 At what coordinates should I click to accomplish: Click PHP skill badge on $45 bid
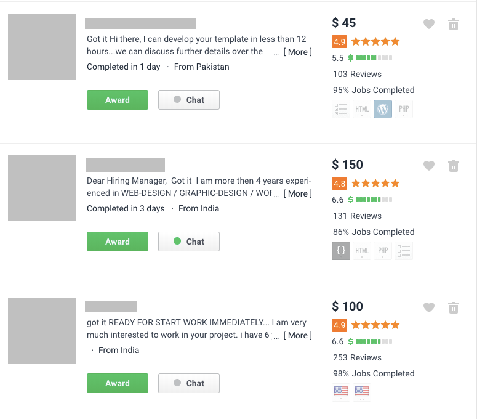(404, 109)
